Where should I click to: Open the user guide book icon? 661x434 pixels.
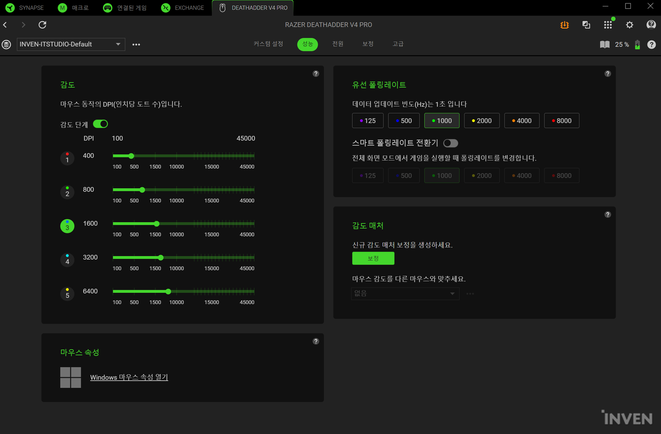(605, 45)
